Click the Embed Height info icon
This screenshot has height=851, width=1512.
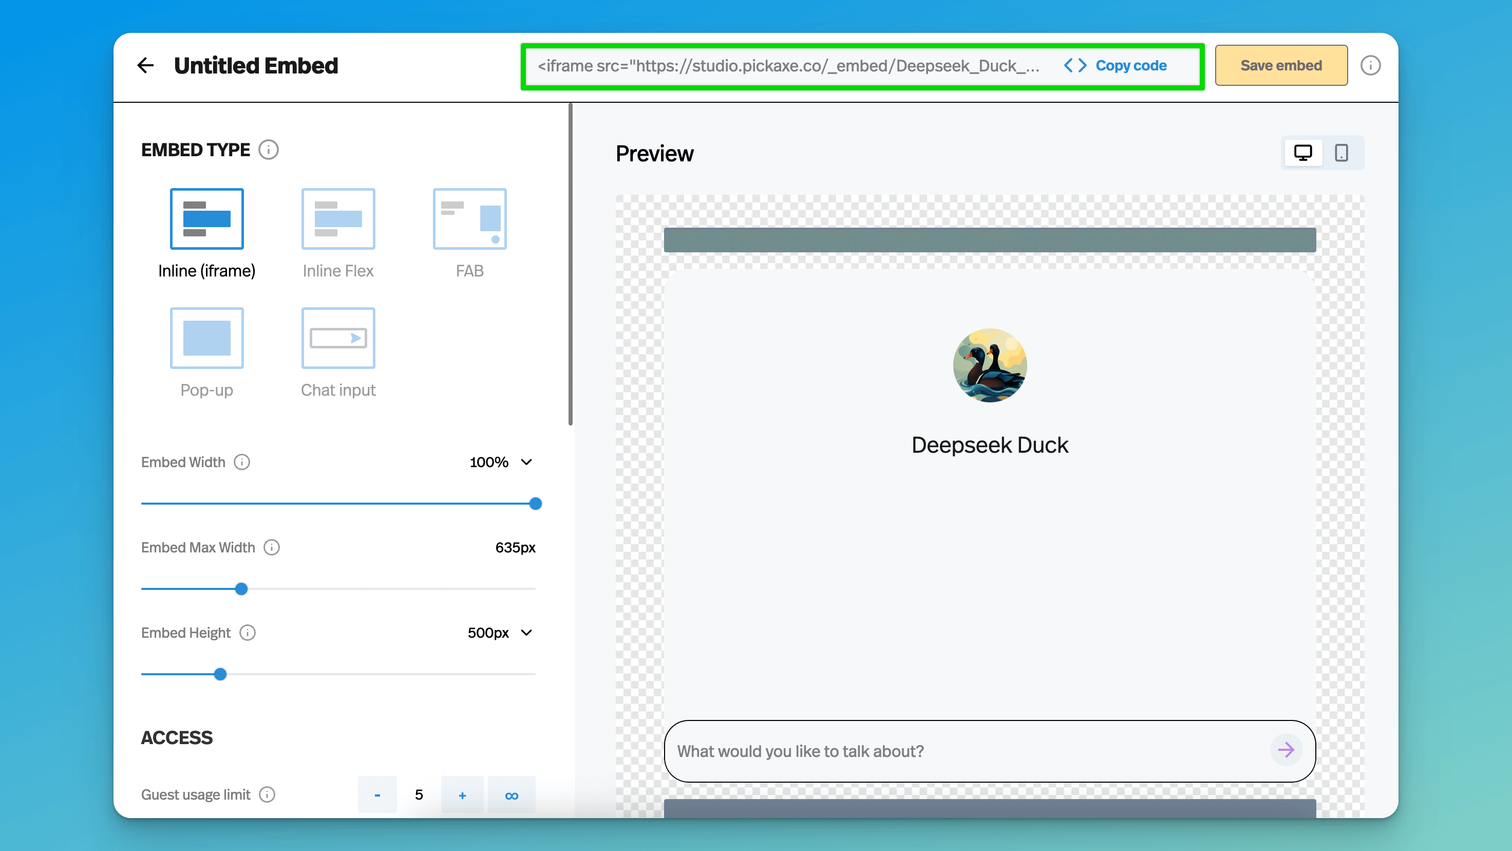coord(248,633)
